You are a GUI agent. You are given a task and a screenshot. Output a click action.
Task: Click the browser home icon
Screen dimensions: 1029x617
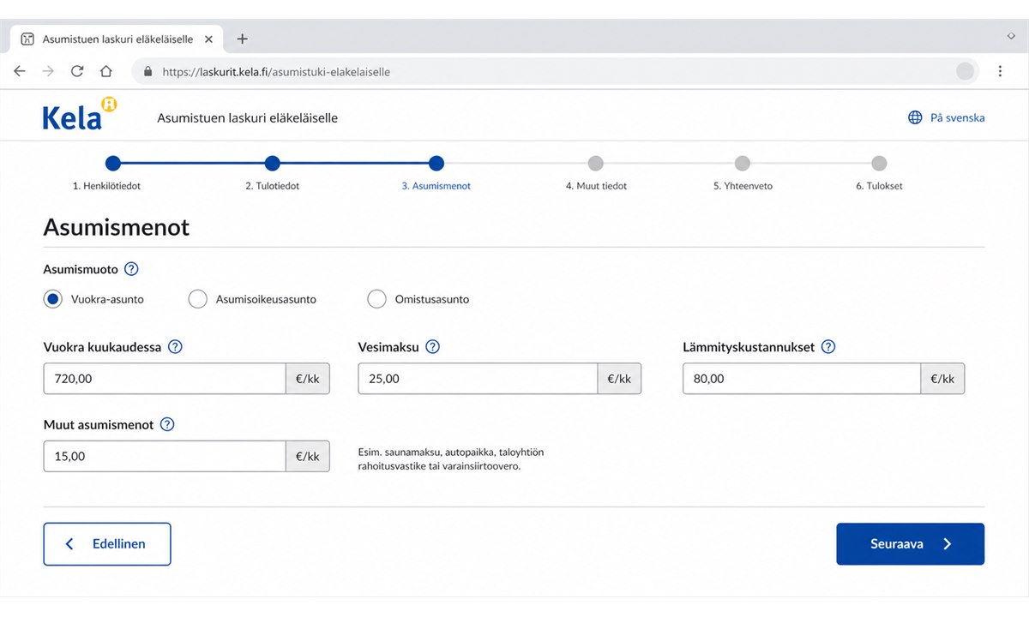(105, 71)
